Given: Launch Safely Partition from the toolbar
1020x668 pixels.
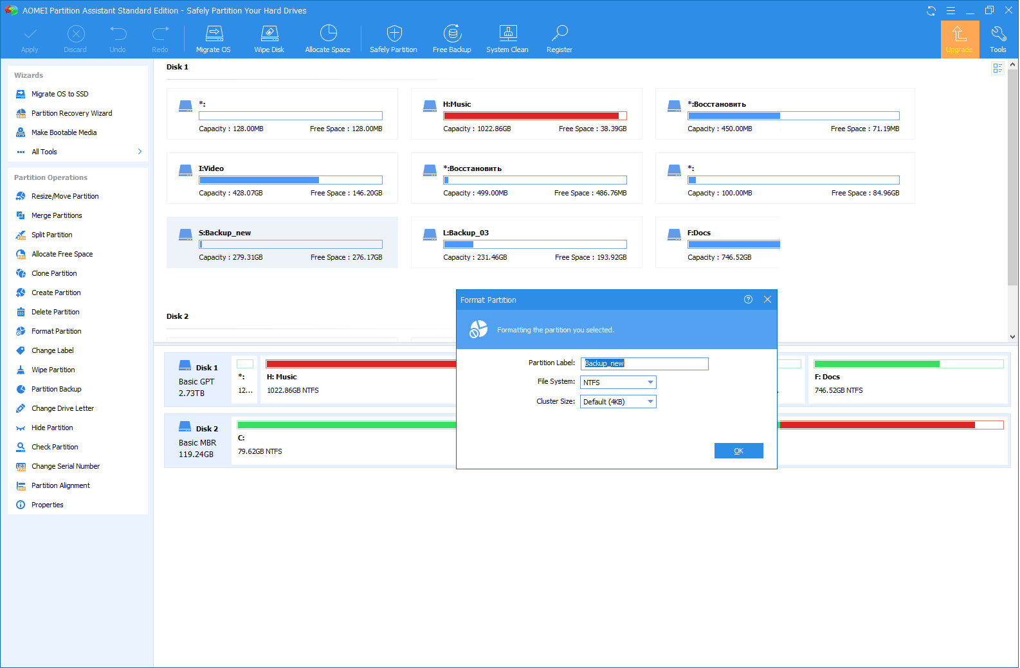Looking at the screenshot, I should (x=394, y=39).
